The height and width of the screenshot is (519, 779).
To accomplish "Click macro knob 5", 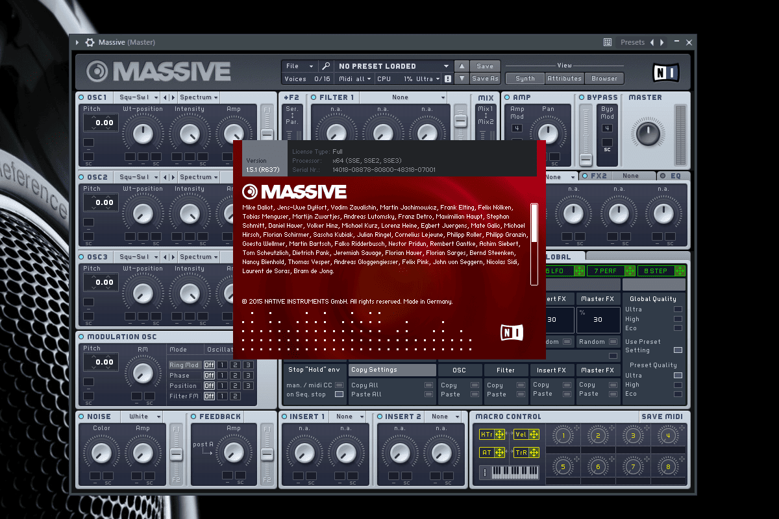I will (563, 466).
